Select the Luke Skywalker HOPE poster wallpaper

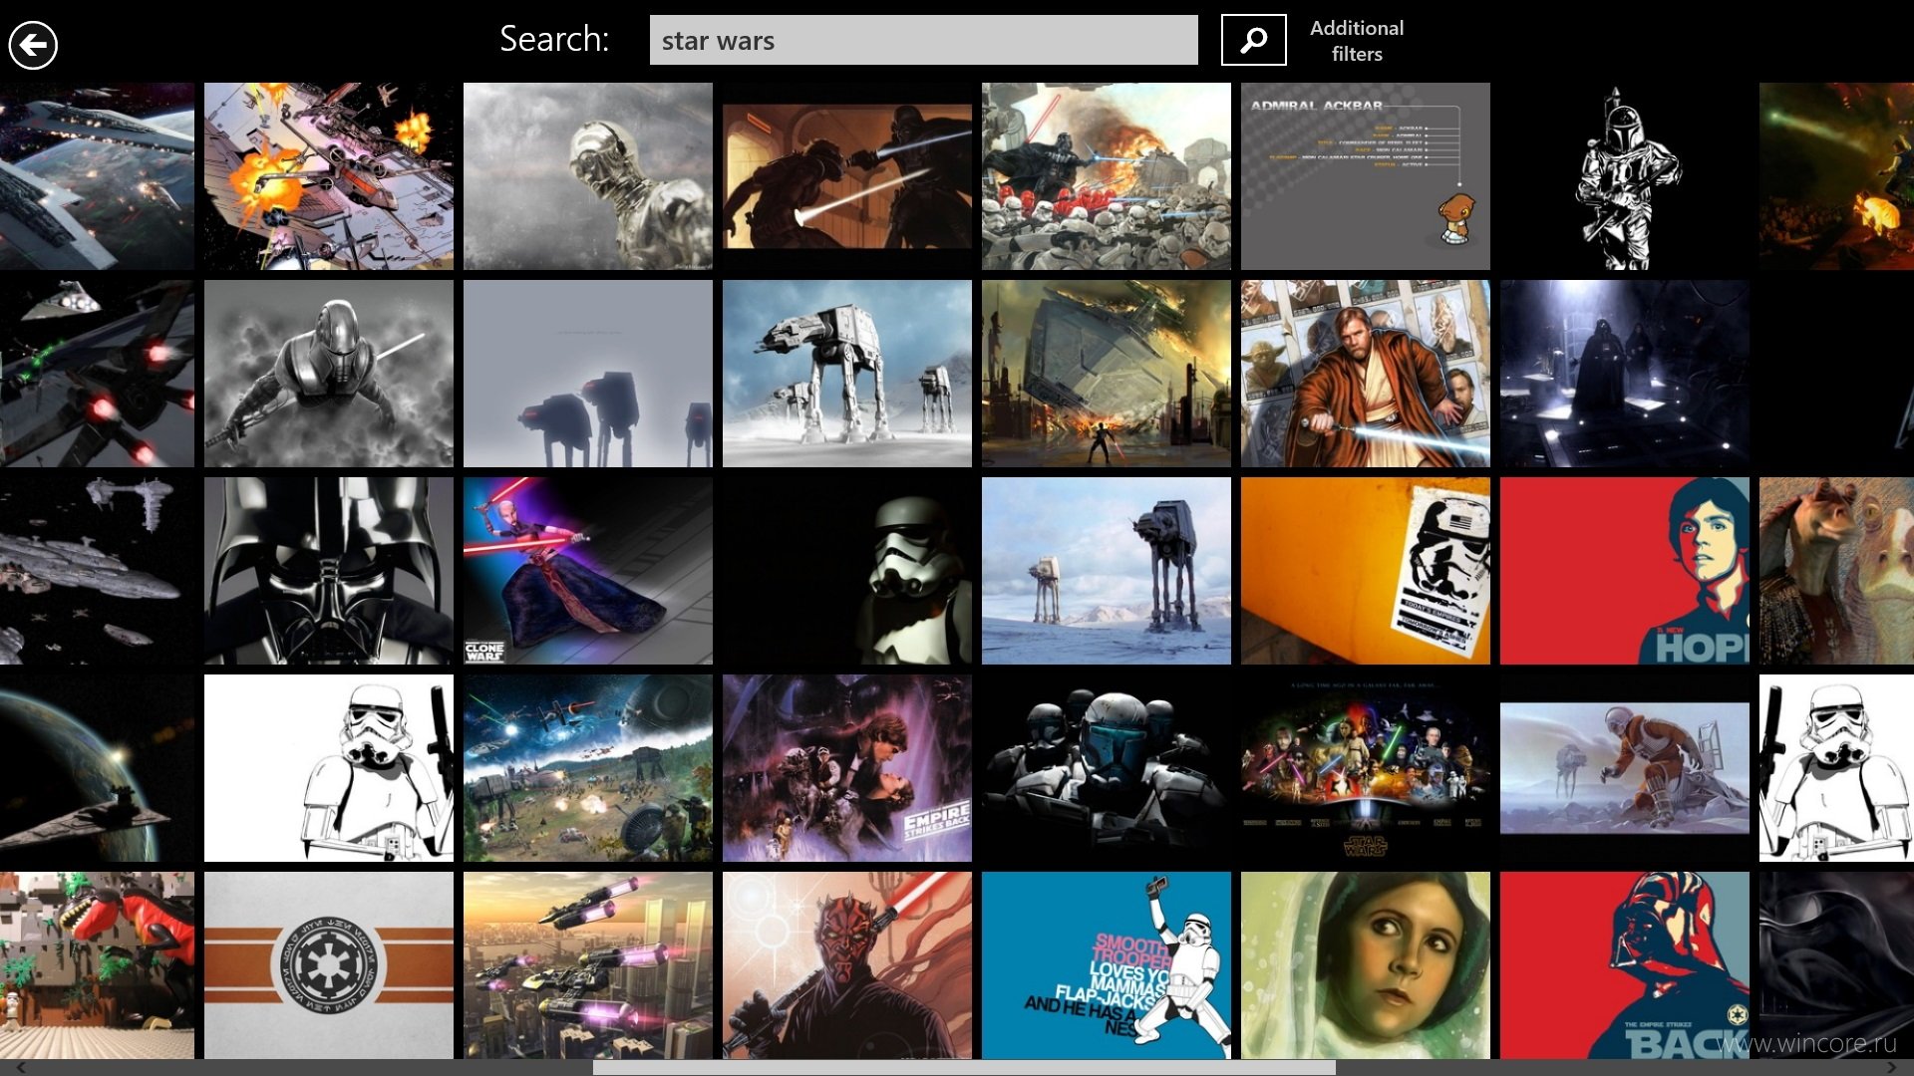pos(1624,571)
